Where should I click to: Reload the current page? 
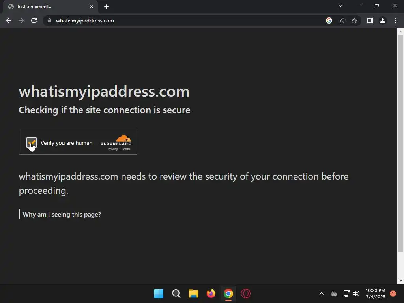point(34,21)
